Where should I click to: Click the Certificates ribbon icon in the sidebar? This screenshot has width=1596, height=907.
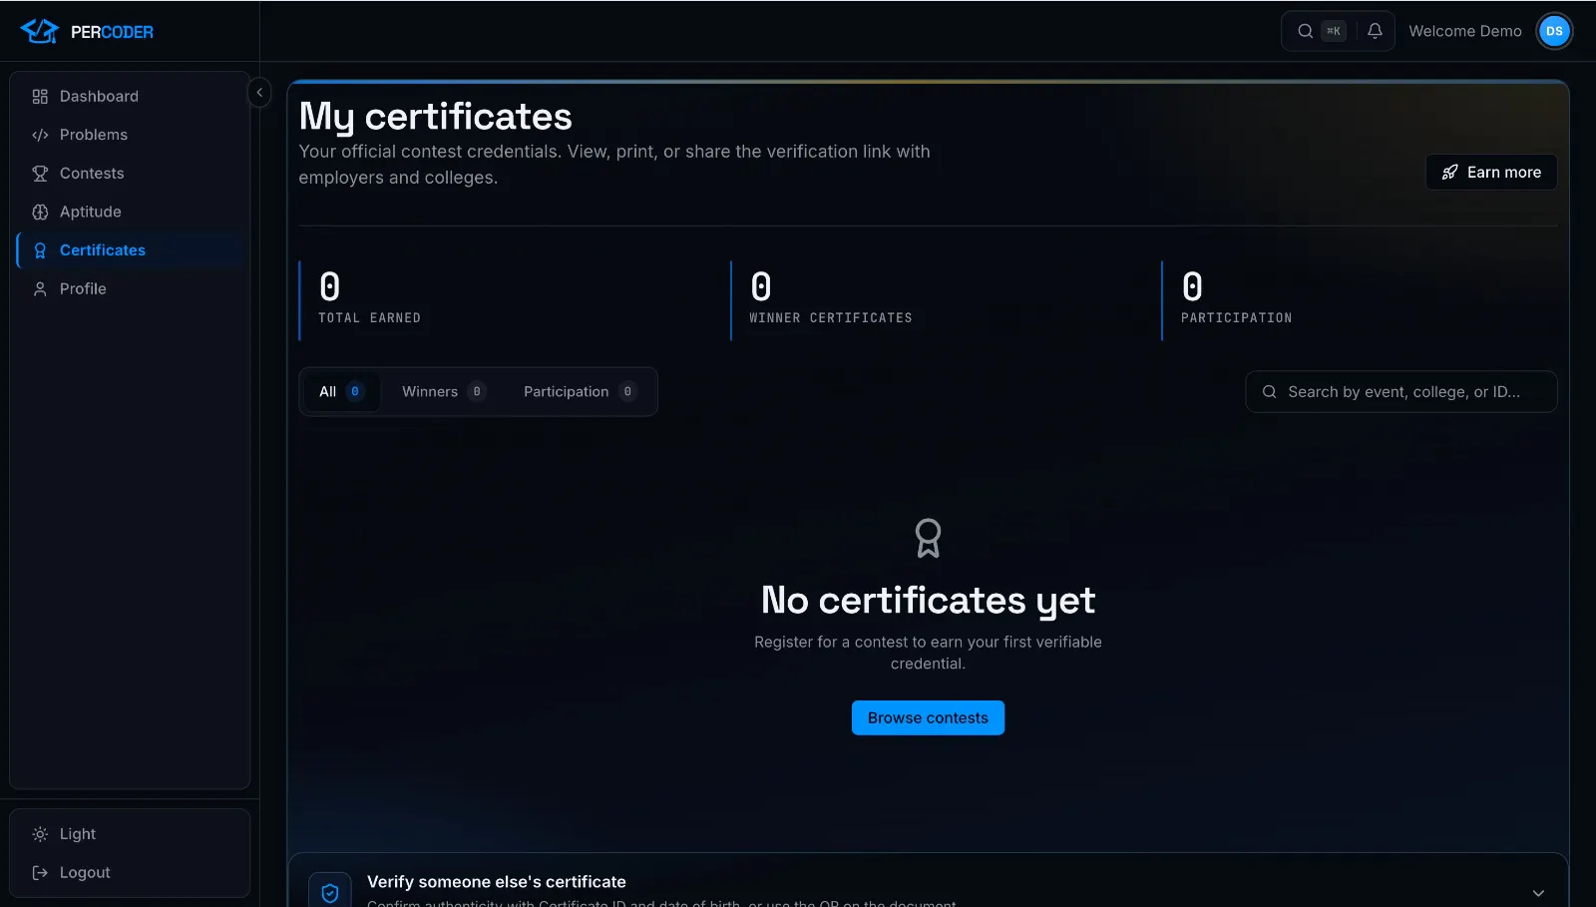40,250
